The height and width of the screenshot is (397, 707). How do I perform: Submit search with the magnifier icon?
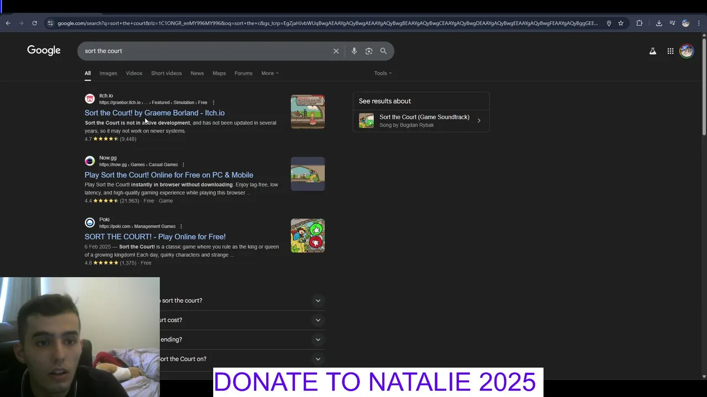coord(383,51)
